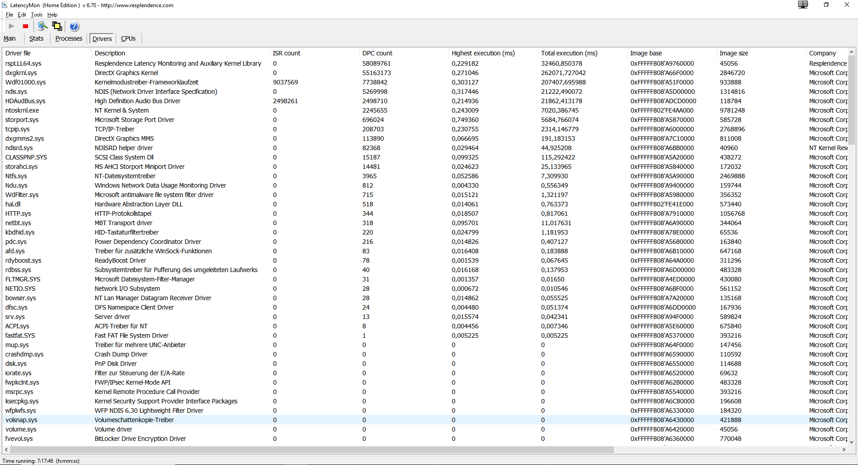The height and width of the screenshot is (465, 858).
Task: Switch to the Processes tab
Action: click(x=69, y=39)
